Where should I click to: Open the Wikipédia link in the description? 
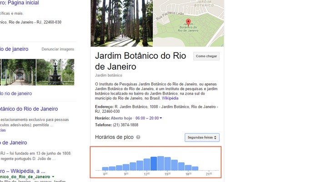click(170, 98)
